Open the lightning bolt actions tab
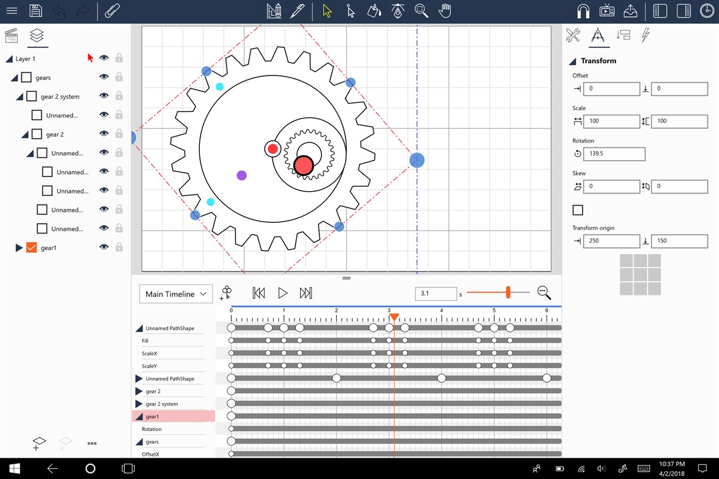The image size is (719, 479). (645, 35)
